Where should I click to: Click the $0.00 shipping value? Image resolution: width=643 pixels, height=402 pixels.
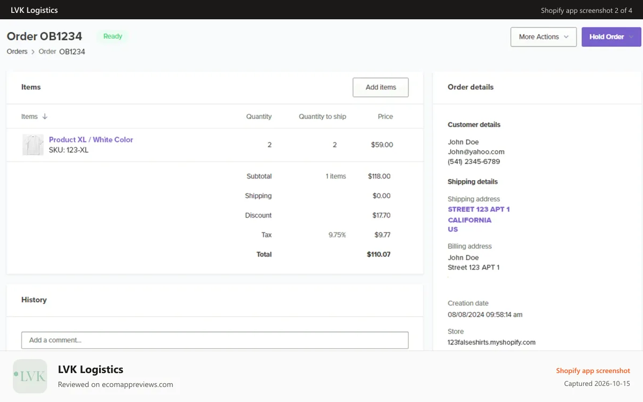(x=382, y=196)
